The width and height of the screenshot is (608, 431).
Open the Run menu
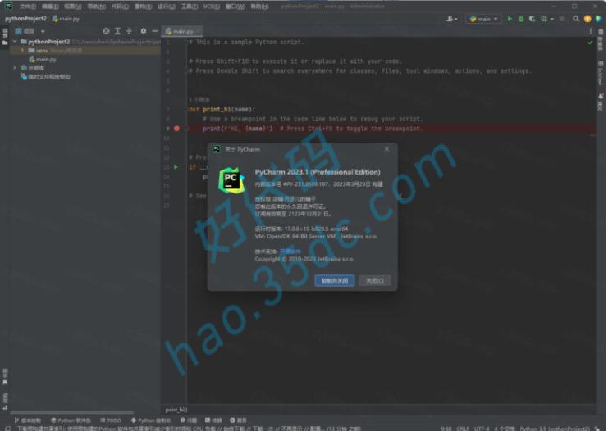pos(167,7)
